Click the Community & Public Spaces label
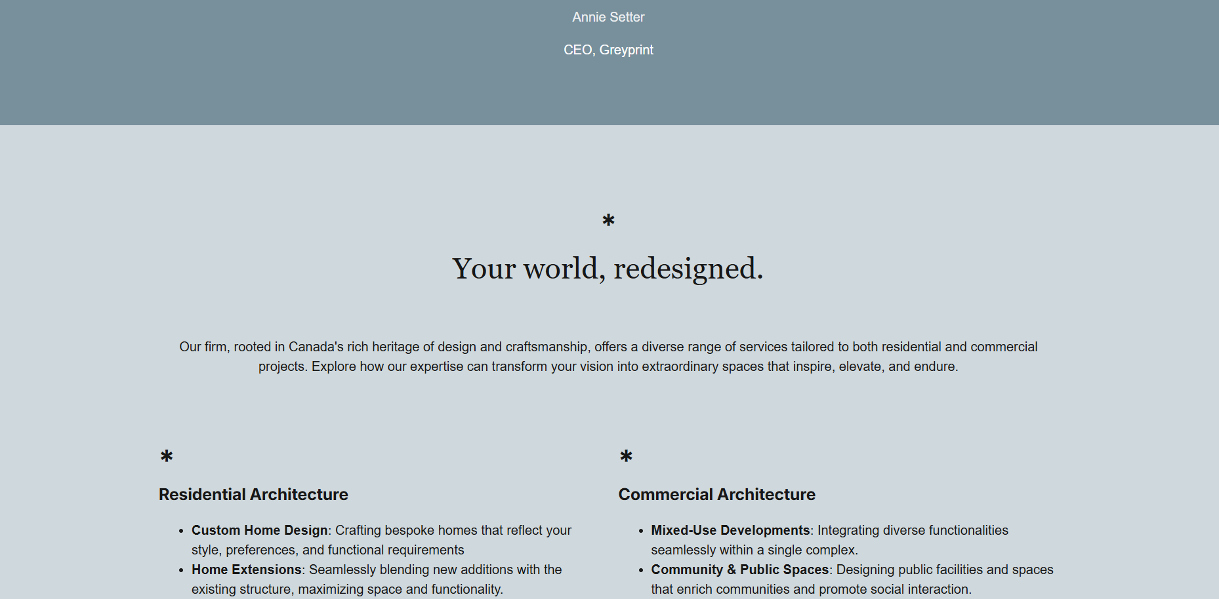This screenshot has width=1219, height=599. (x=741, y=570)
